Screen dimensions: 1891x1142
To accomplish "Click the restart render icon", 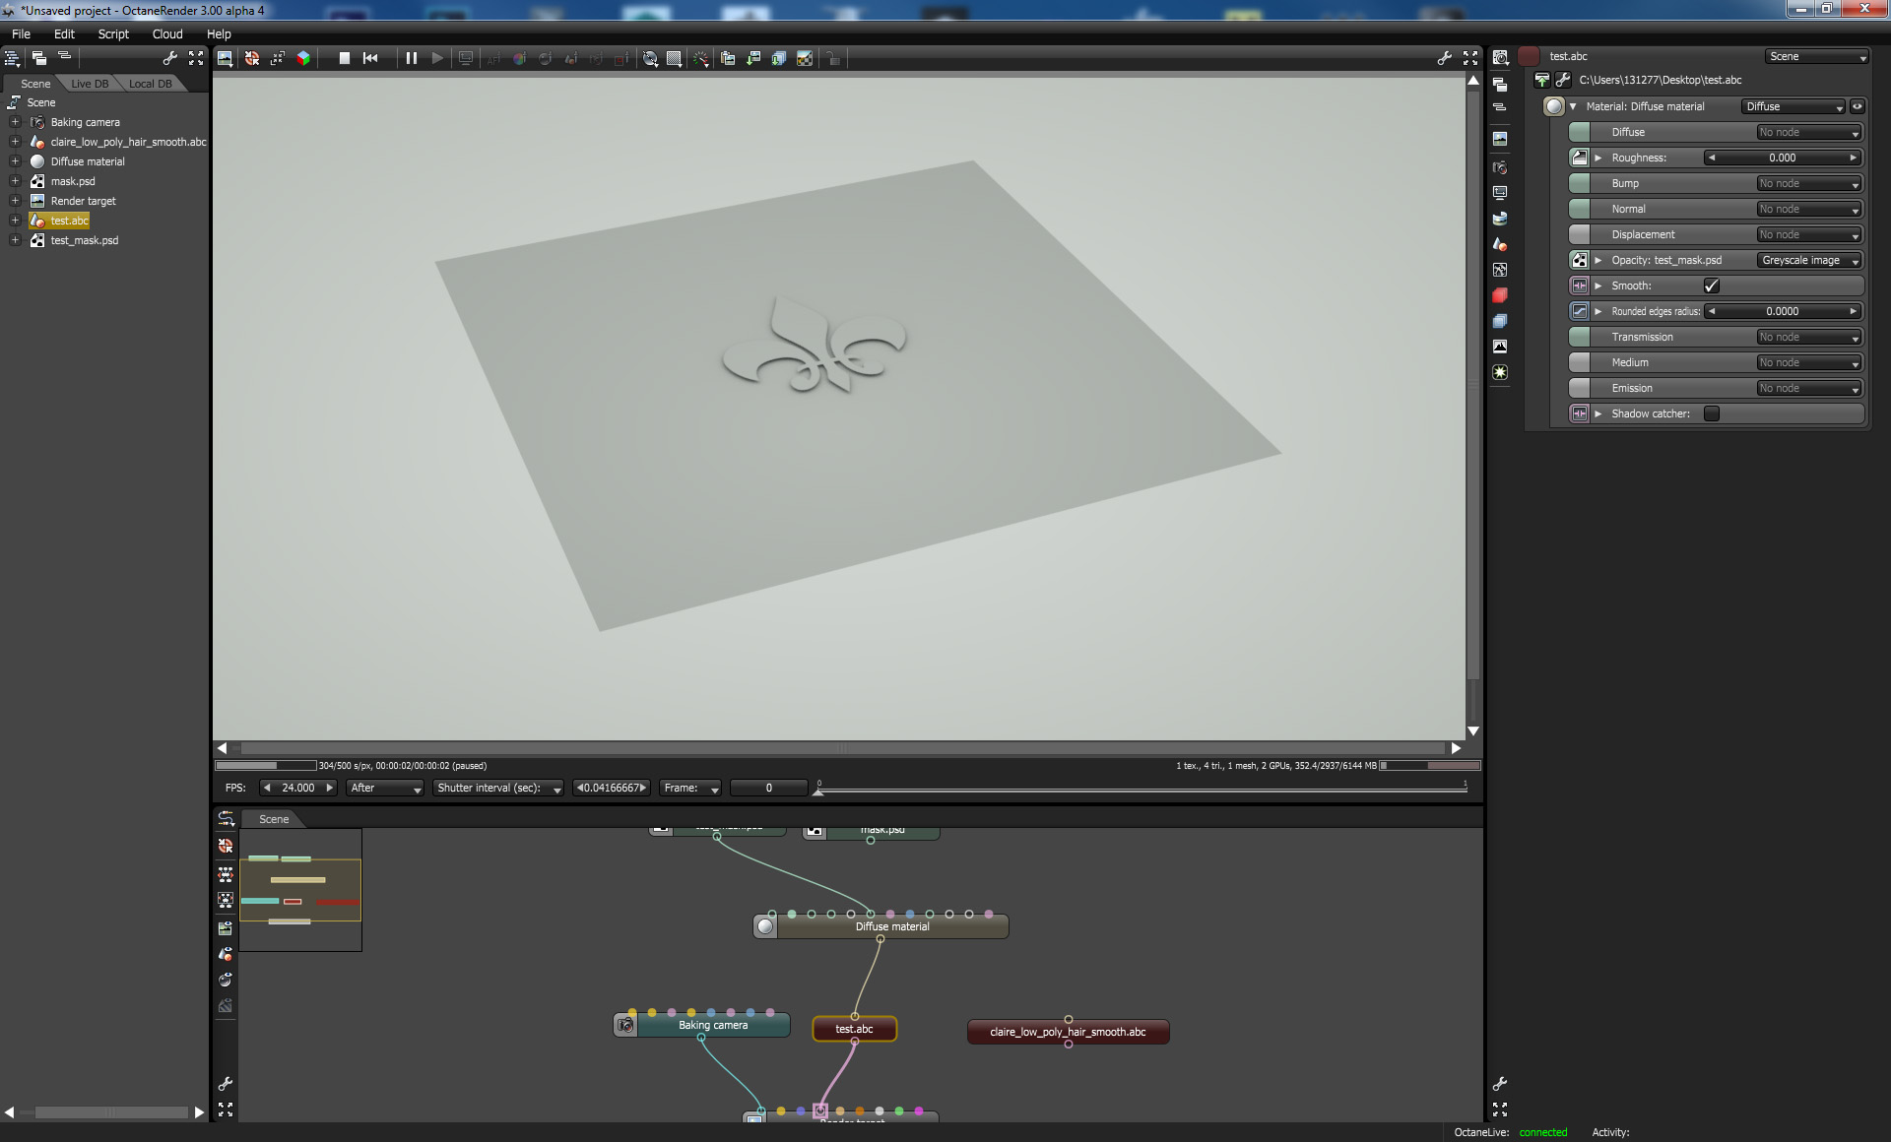I will click(x=370, y=59).
